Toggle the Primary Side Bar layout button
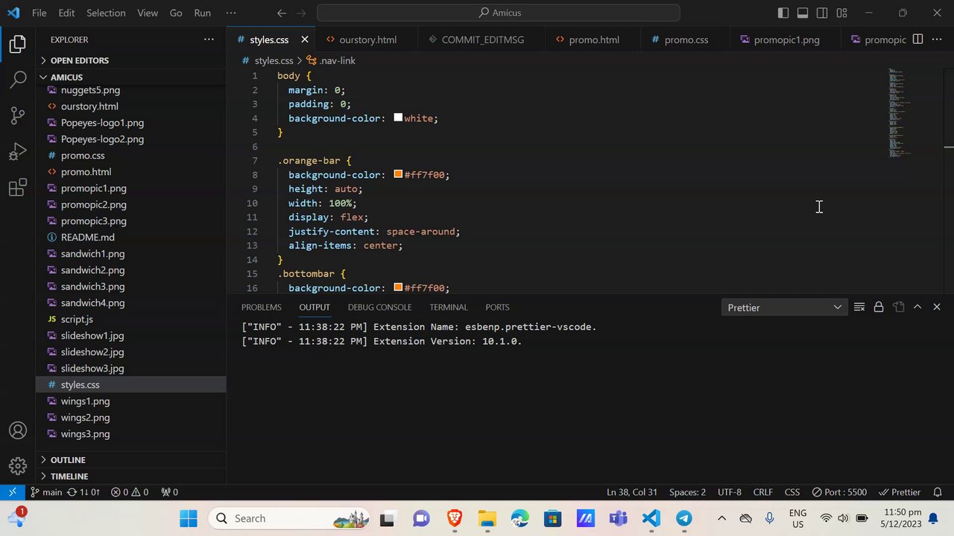Screen dimensions: 954x536 (x=783, y=13)
